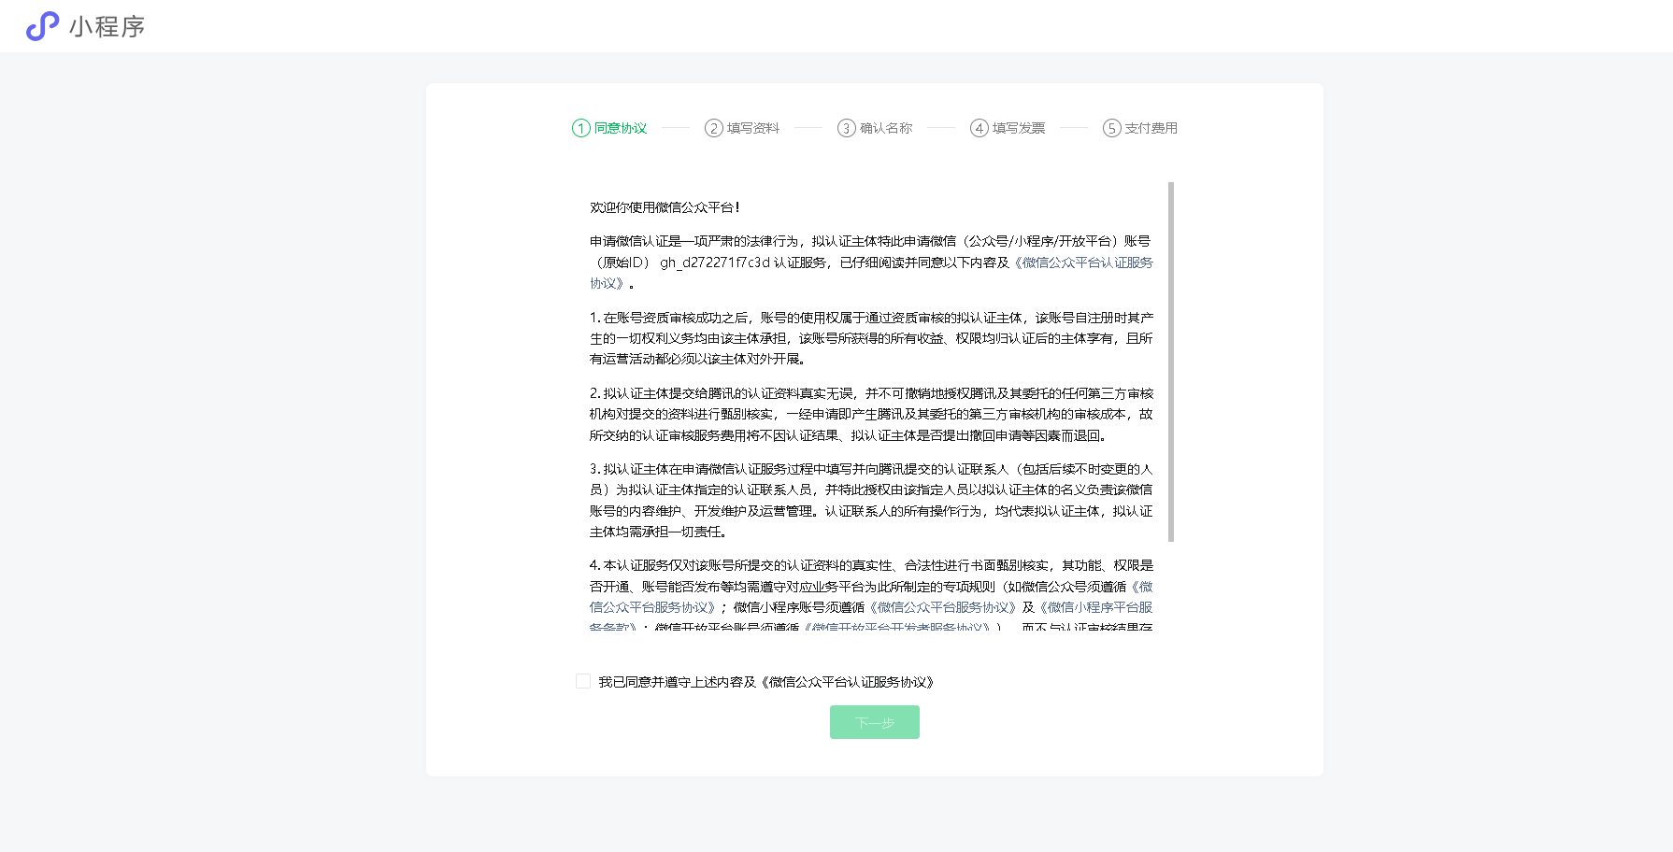Screen dimensions: 1673x852
Task: Click clause 3 paragraph about 认证联系人
Action: 871,500
